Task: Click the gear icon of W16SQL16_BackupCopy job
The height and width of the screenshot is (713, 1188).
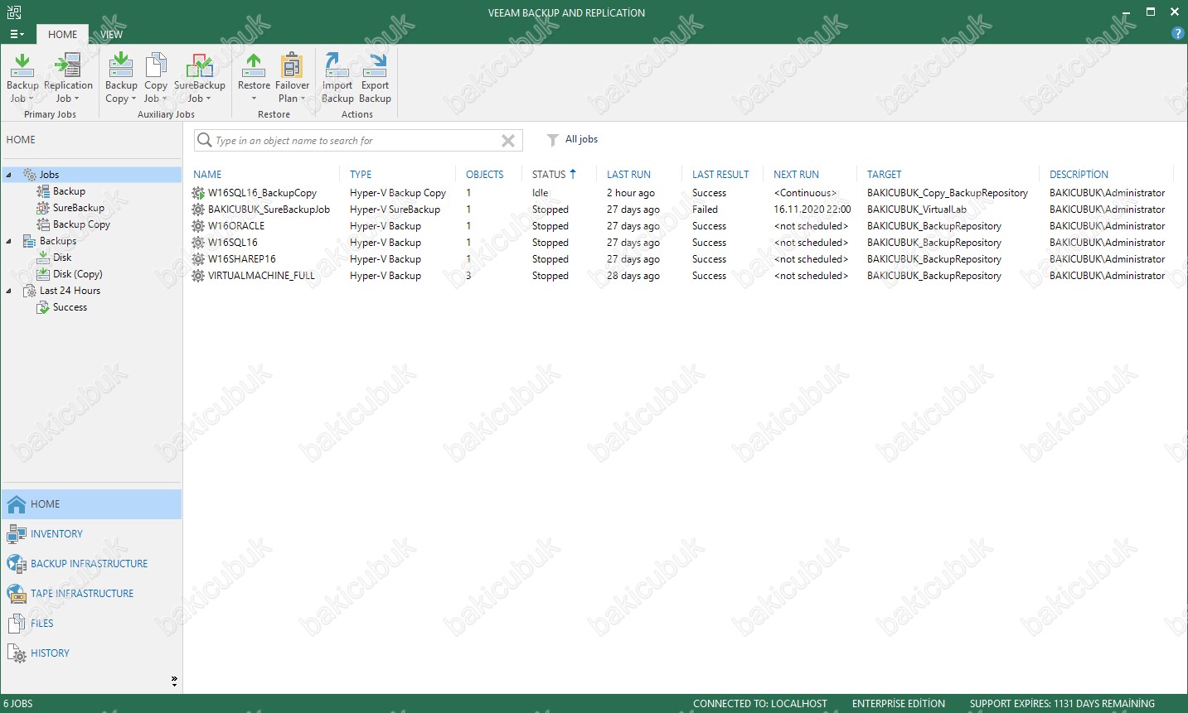Action: [x=198, y=193]
